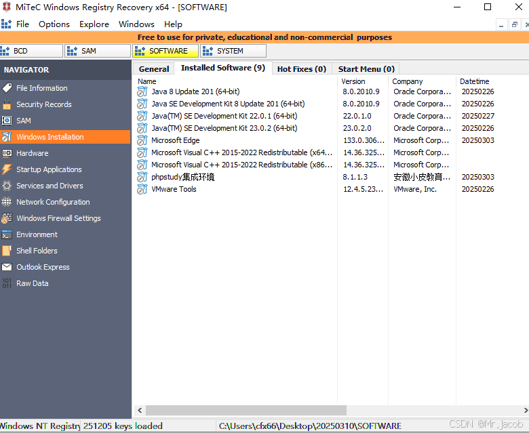Viewport: 529px width, 433px height.
Task: Click the VMware Tools row installer icon
Action: click(x=142, y=189)
